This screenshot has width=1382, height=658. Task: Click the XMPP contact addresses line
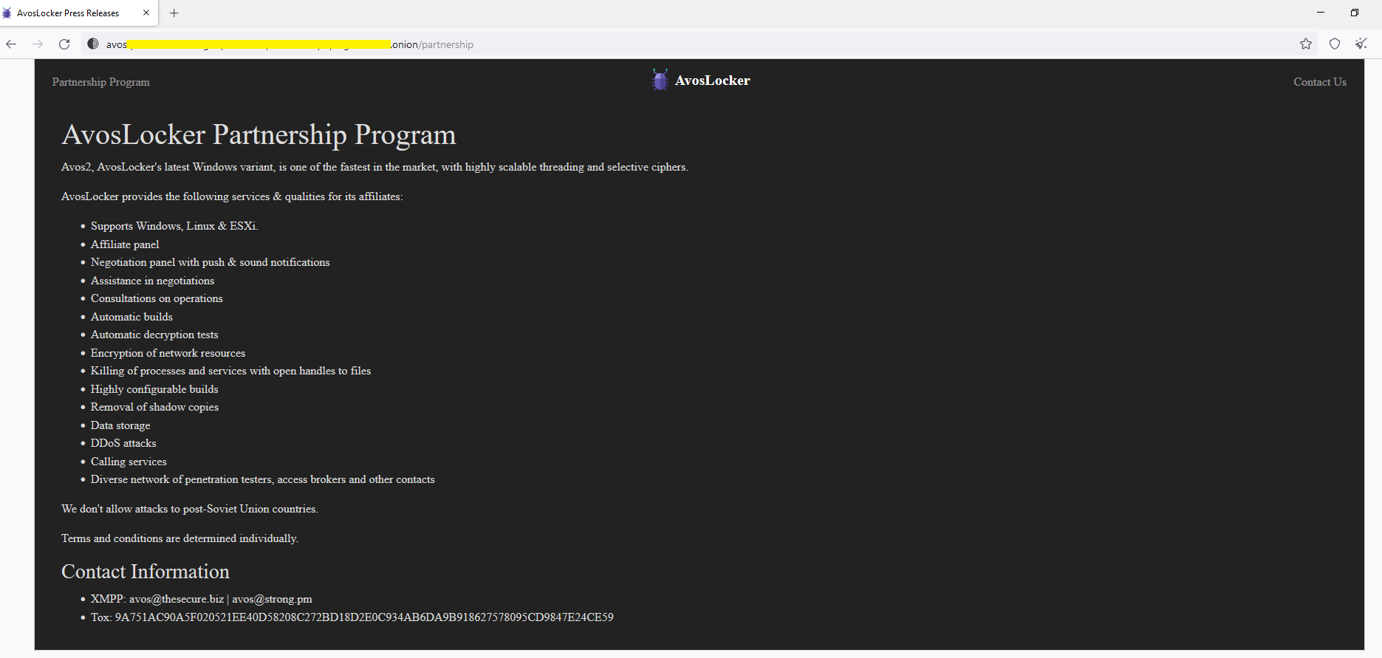[202, 599]
